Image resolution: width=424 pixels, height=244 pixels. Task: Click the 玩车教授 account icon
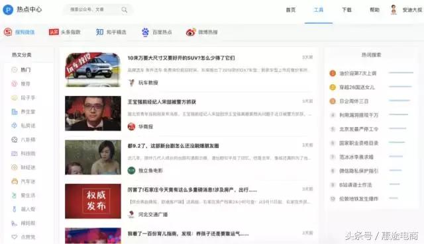pos(131,83)
